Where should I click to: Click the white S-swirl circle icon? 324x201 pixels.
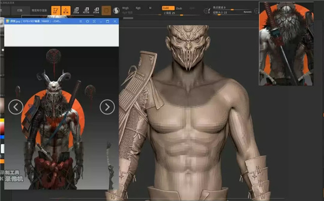point(116,11)
